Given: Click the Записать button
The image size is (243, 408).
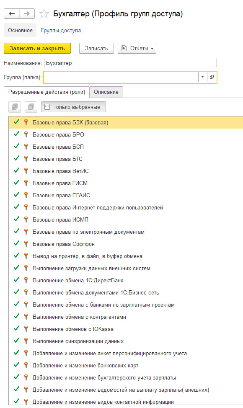Looking at the screenshot, I should click(96, 49).
